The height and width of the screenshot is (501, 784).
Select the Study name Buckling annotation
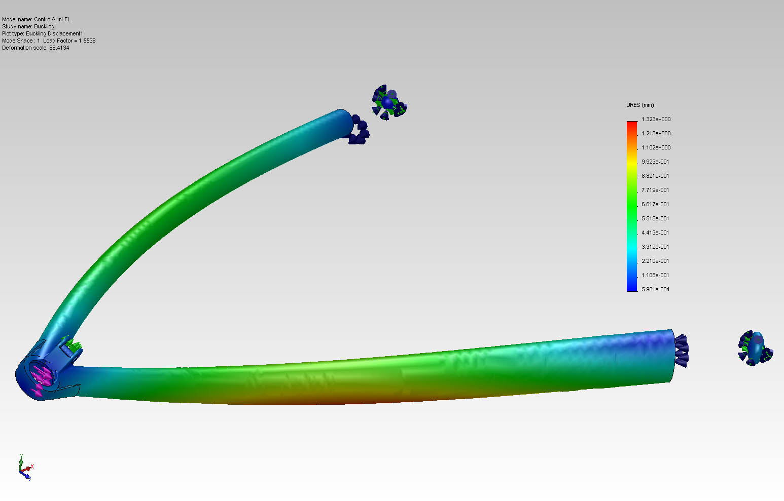[x=28, y=26]
